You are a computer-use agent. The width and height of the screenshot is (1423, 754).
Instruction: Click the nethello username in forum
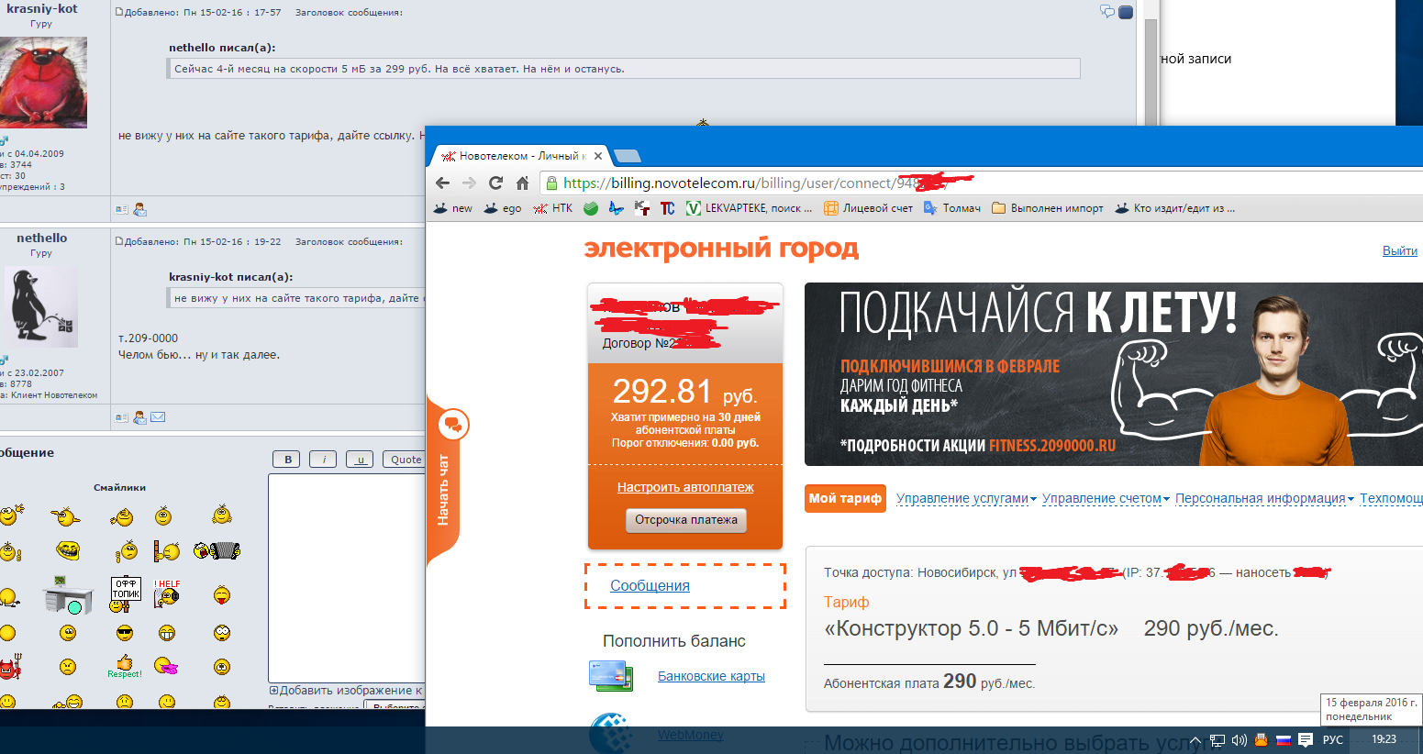(41, 238)
